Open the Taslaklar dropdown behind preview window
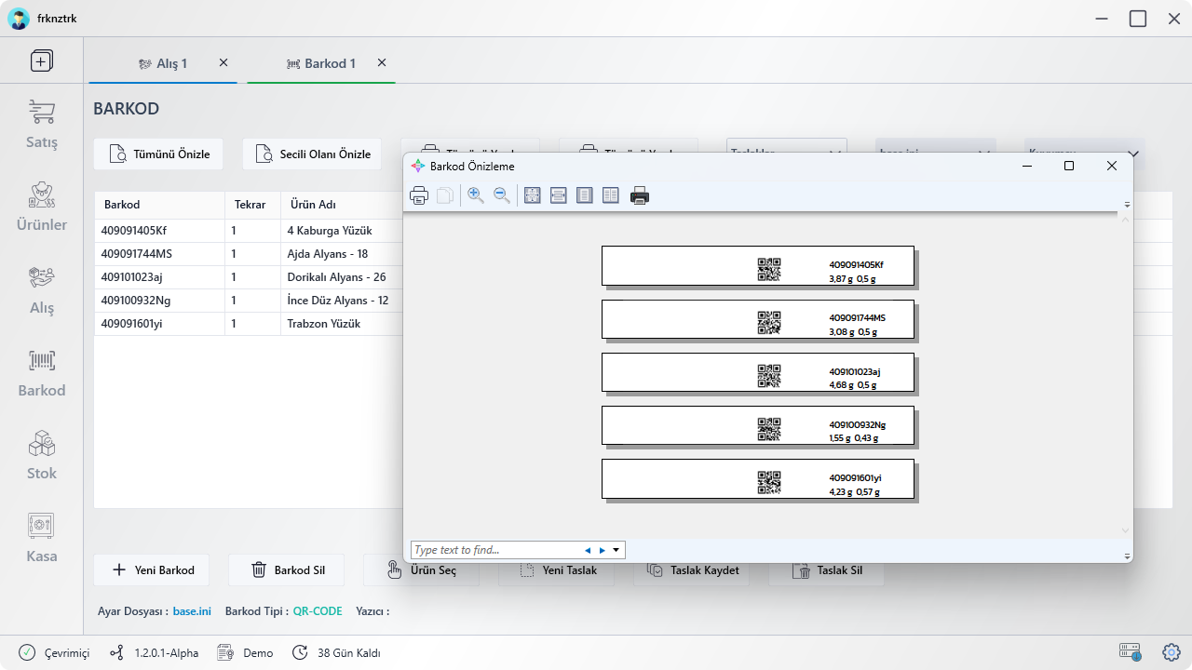1192x670 pixels. click(x=787, y=146)
